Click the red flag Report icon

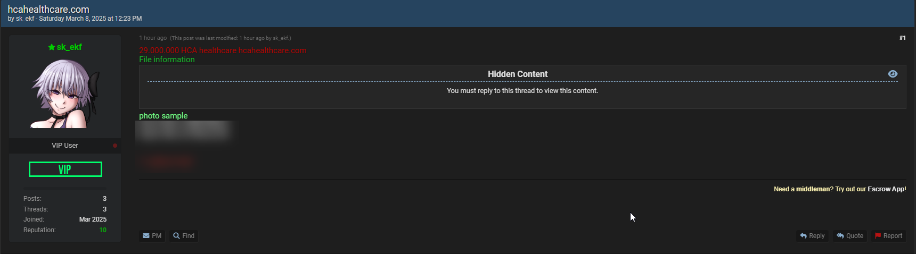coord(878,236)
